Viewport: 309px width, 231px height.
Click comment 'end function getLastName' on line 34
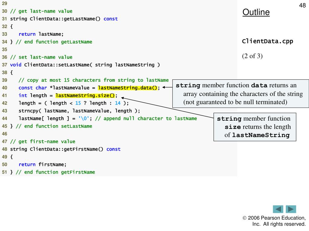click(54, 42)
